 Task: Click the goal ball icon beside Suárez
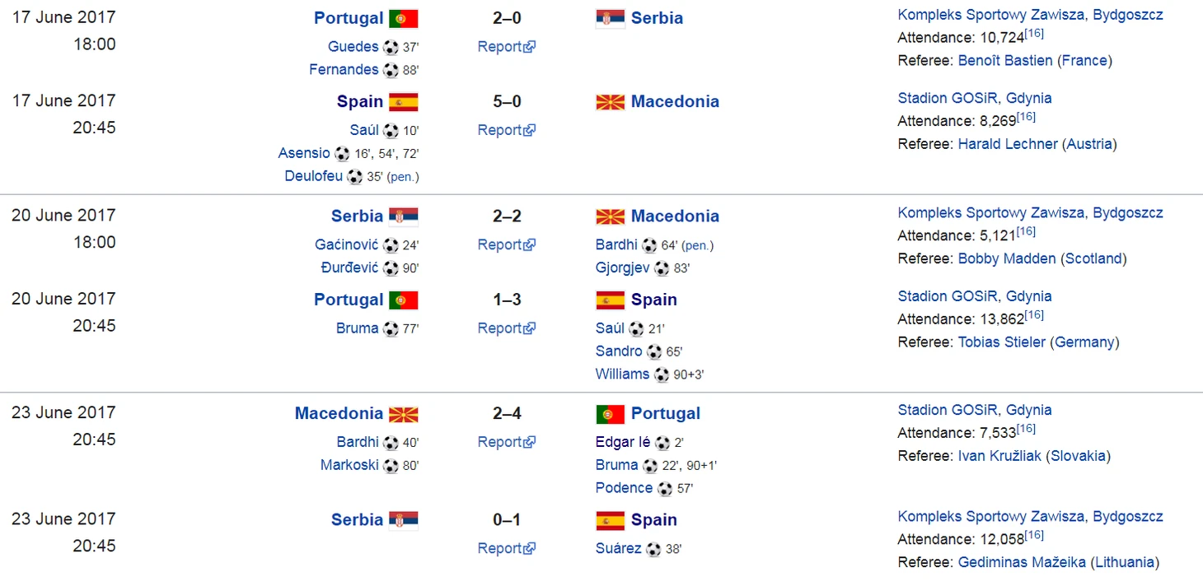pyautogui.click(x=653, y=549)
